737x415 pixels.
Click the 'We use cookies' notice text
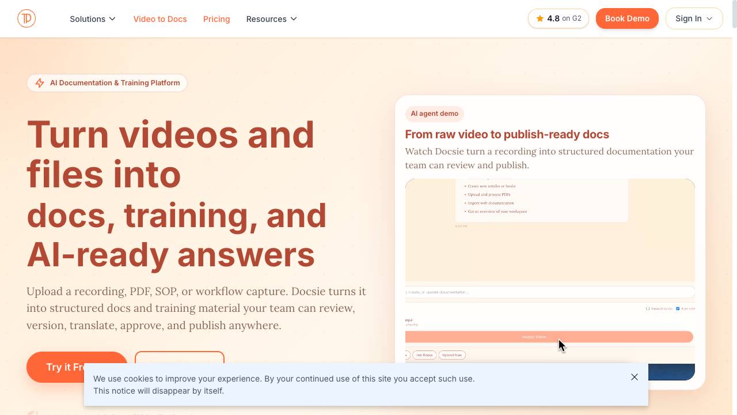click(x=284, y=384)
